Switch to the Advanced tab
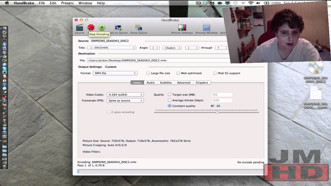 [184, 83]
